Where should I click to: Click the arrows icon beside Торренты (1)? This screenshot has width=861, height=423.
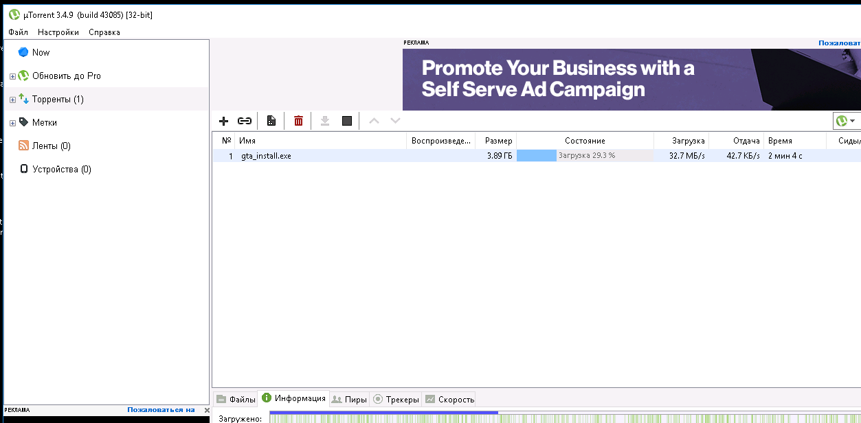23,99
